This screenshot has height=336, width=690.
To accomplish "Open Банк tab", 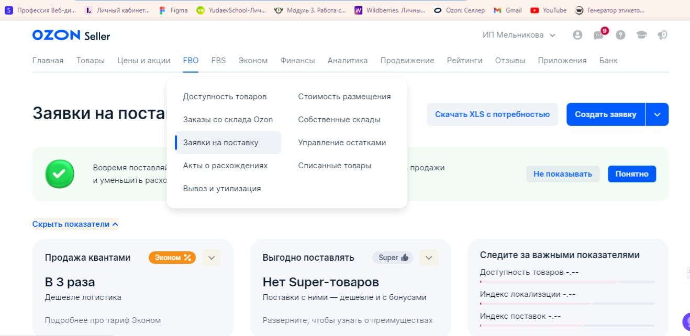I will pos(608,61).
